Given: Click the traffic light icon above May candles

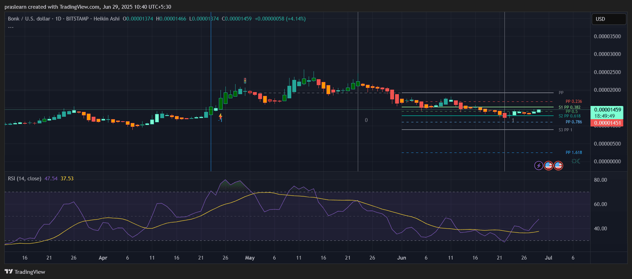Looking at the screenshot, I should click(245, 81).
